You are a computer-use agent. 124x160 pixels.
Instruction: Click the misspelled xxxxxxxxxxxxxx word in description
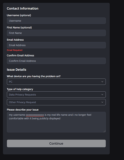(35, 115)
